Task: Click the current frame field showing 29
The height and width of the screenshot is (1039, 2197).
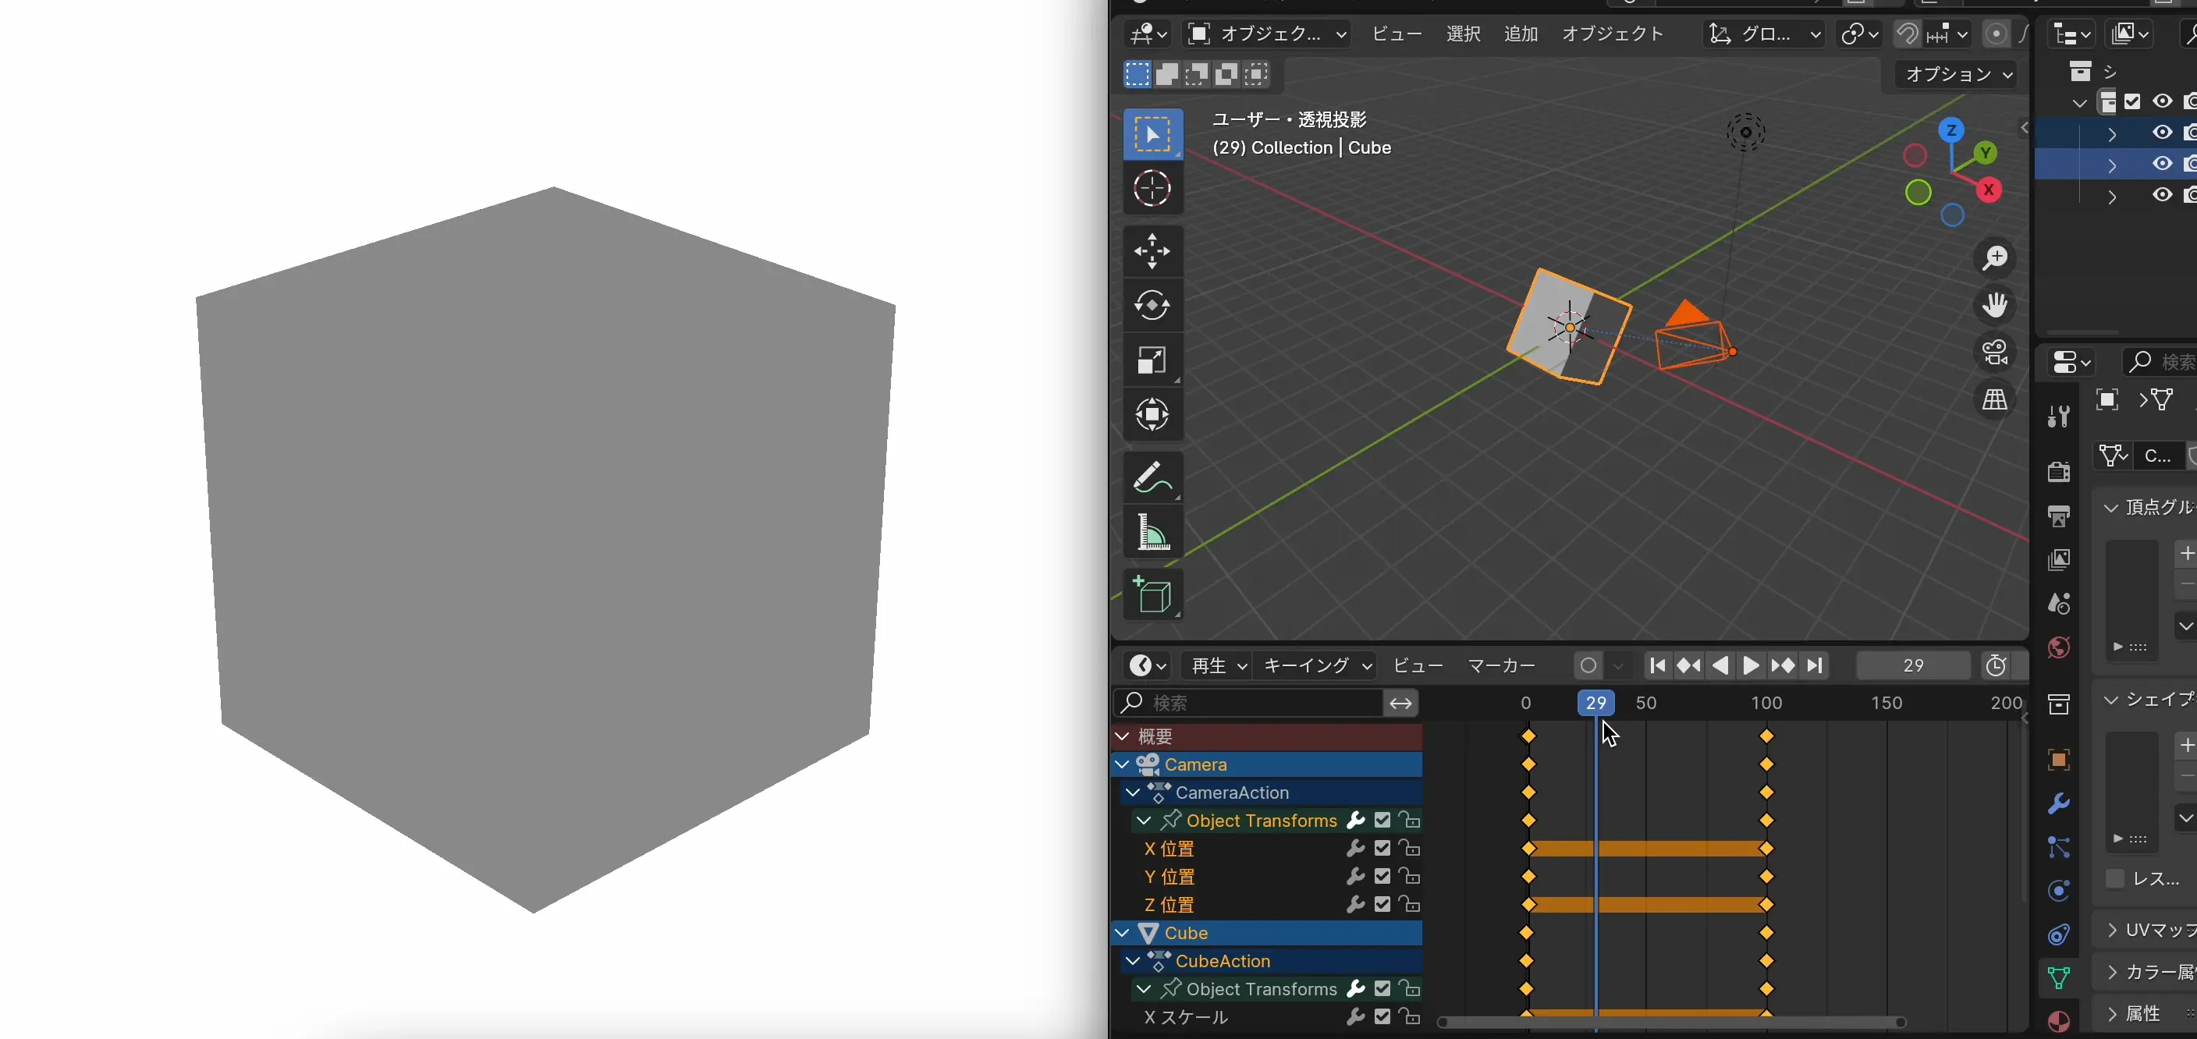Action: (1913, 665)
